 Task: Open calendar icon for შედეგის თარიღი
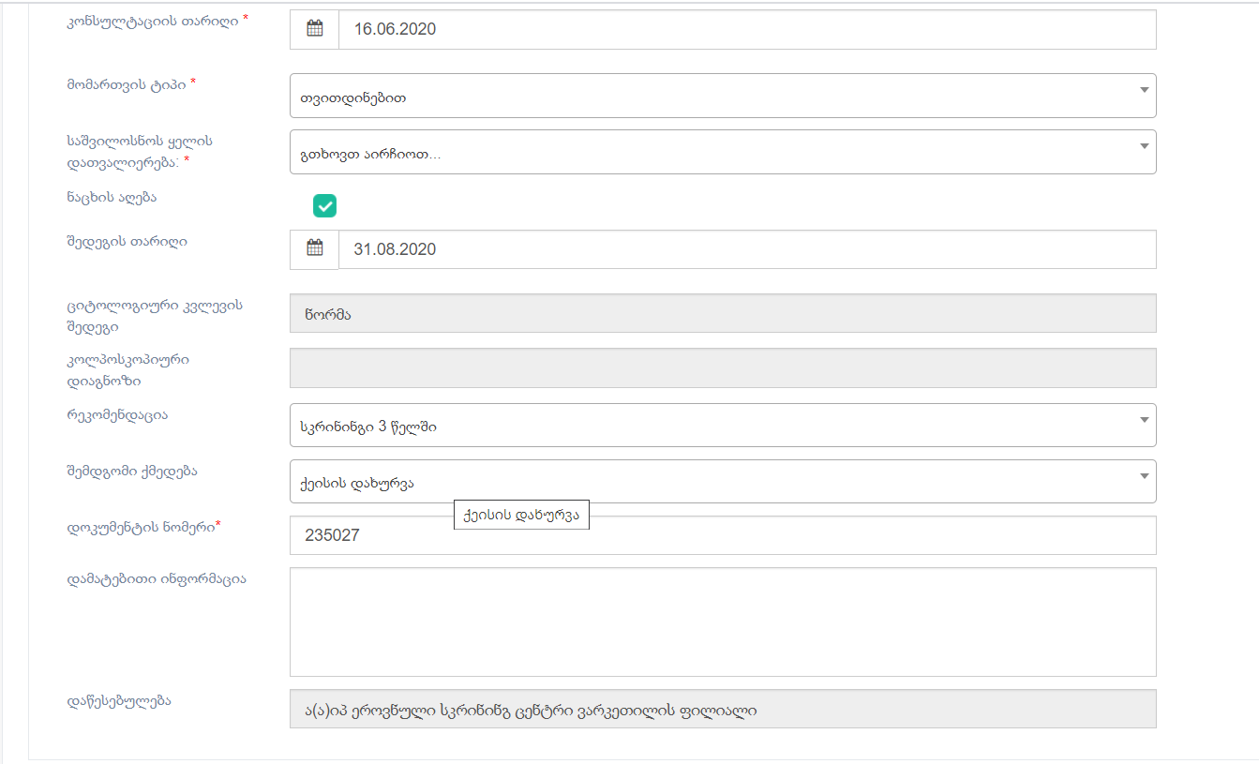[x=314, y=249]
